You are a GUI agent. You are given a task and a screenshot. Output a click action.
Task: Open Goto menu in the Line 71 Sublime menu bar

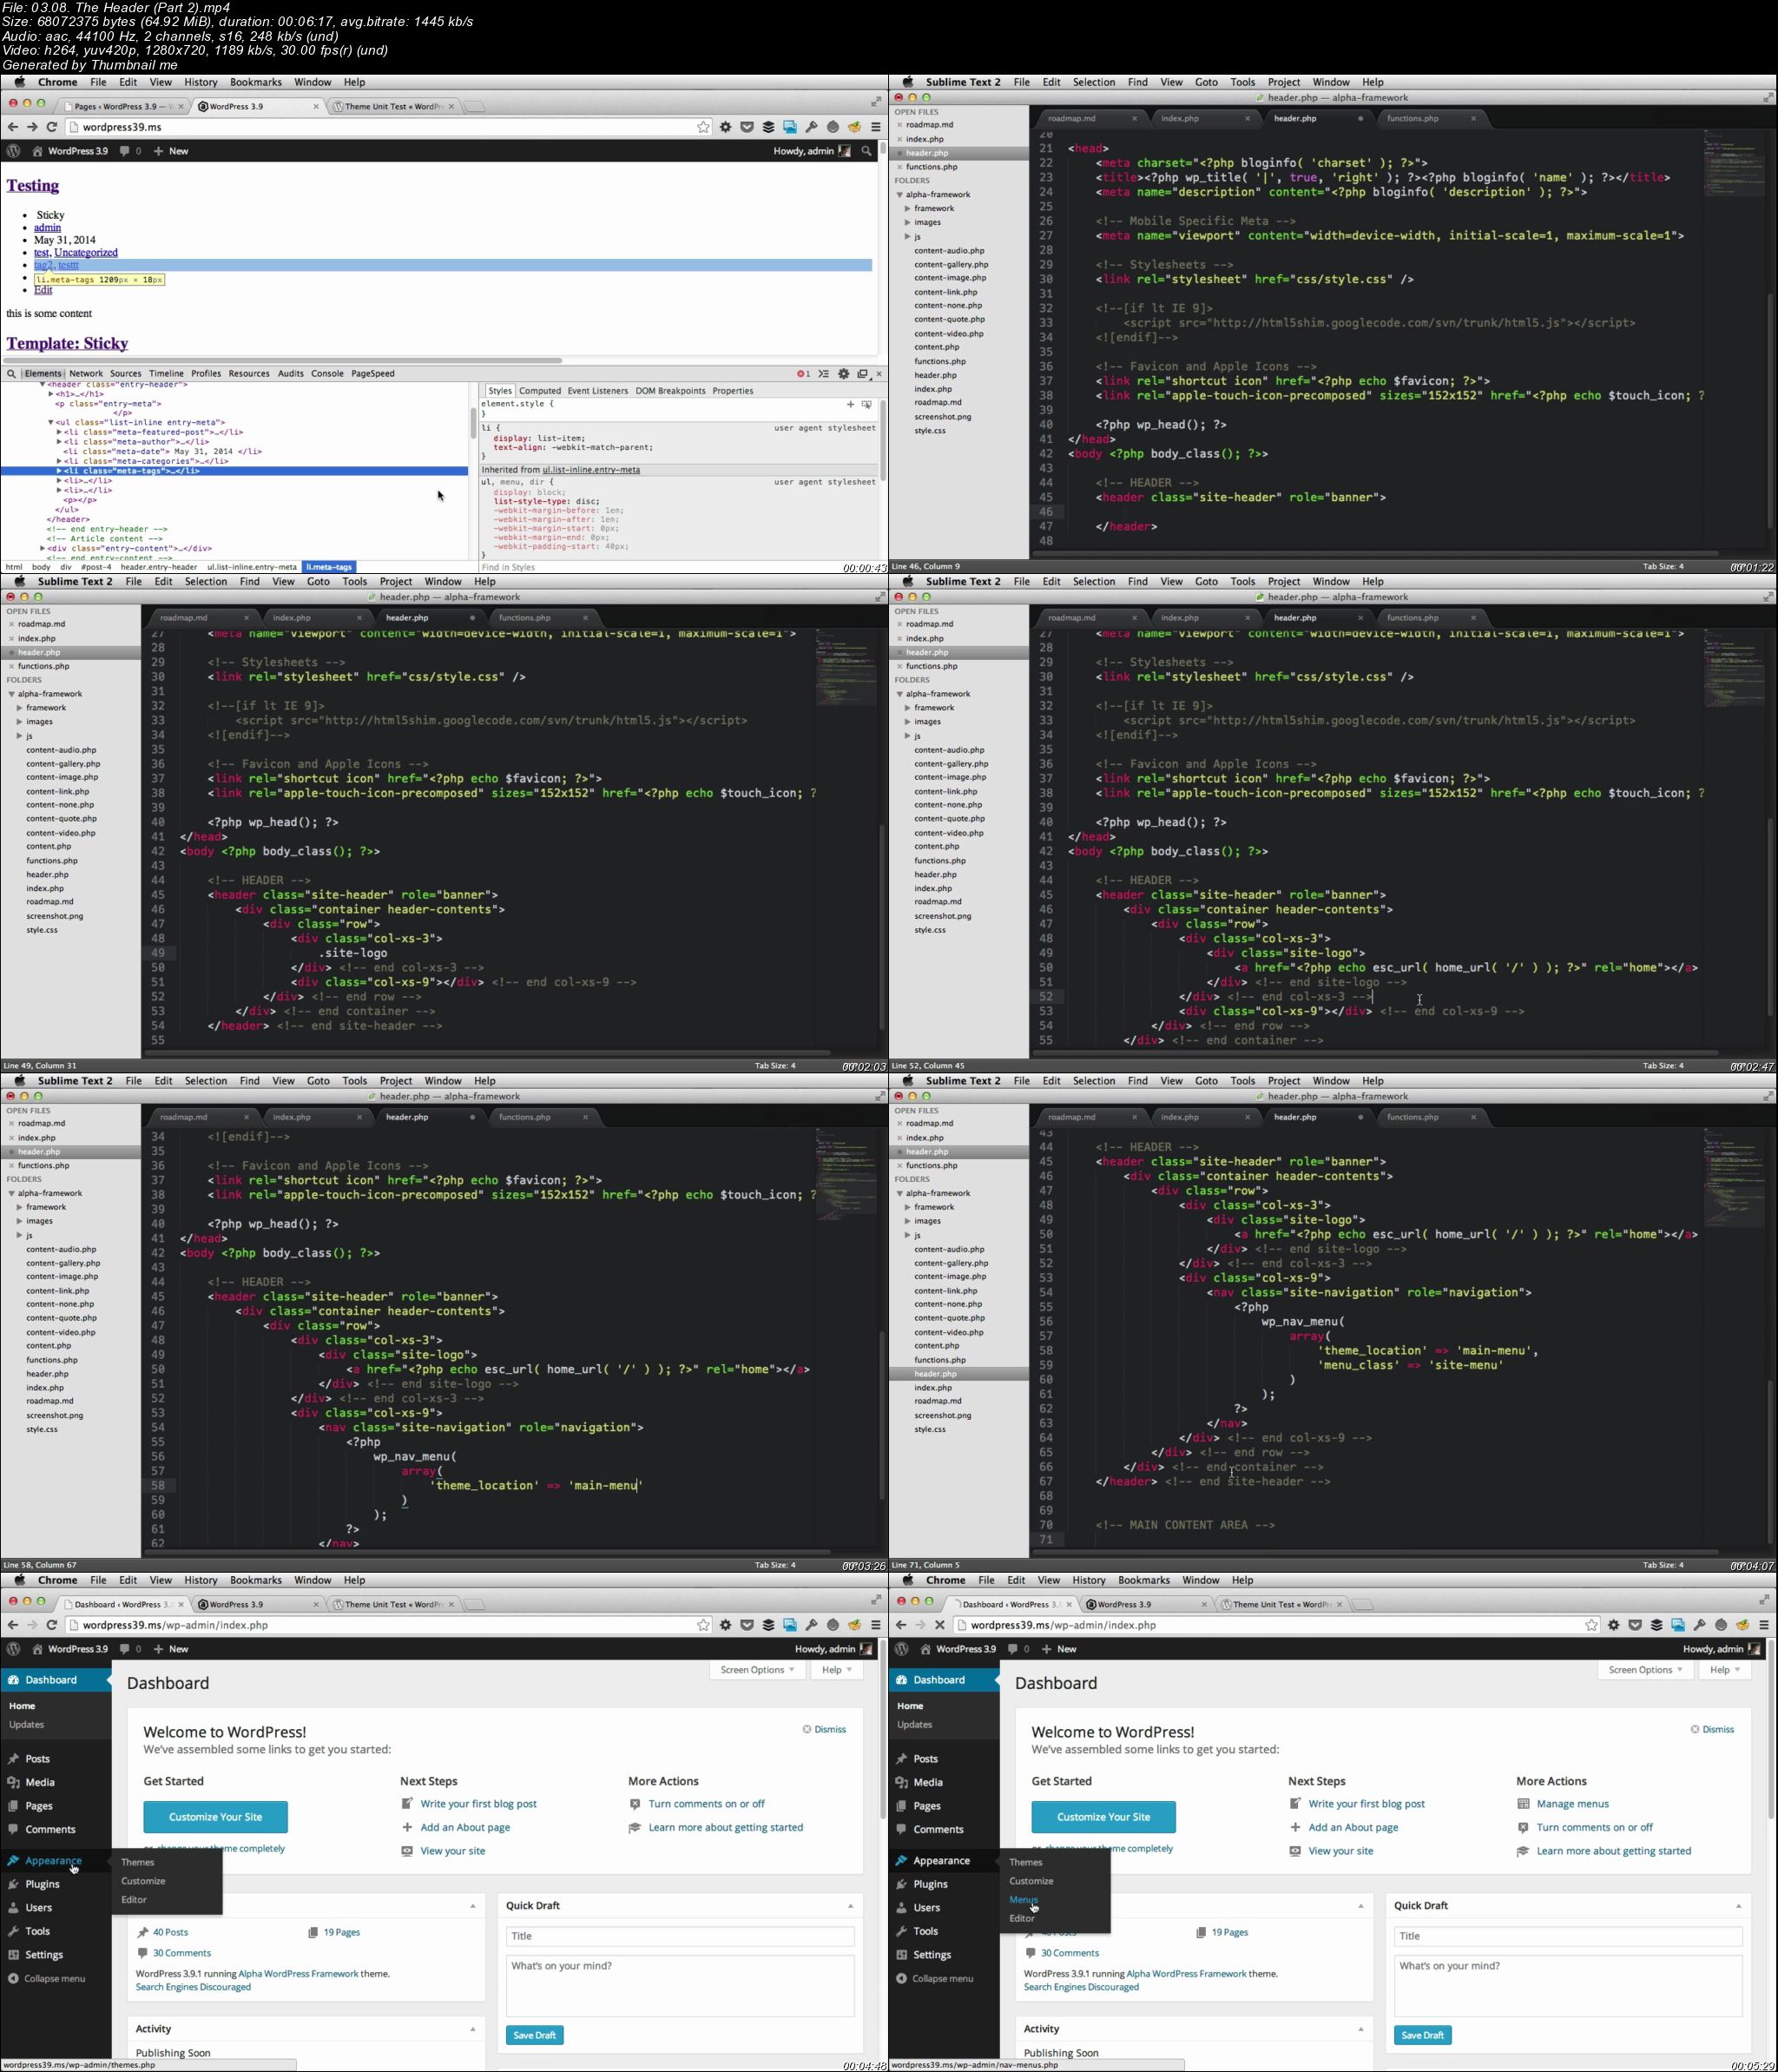pyautogui.click(x=1206, y=1081)
